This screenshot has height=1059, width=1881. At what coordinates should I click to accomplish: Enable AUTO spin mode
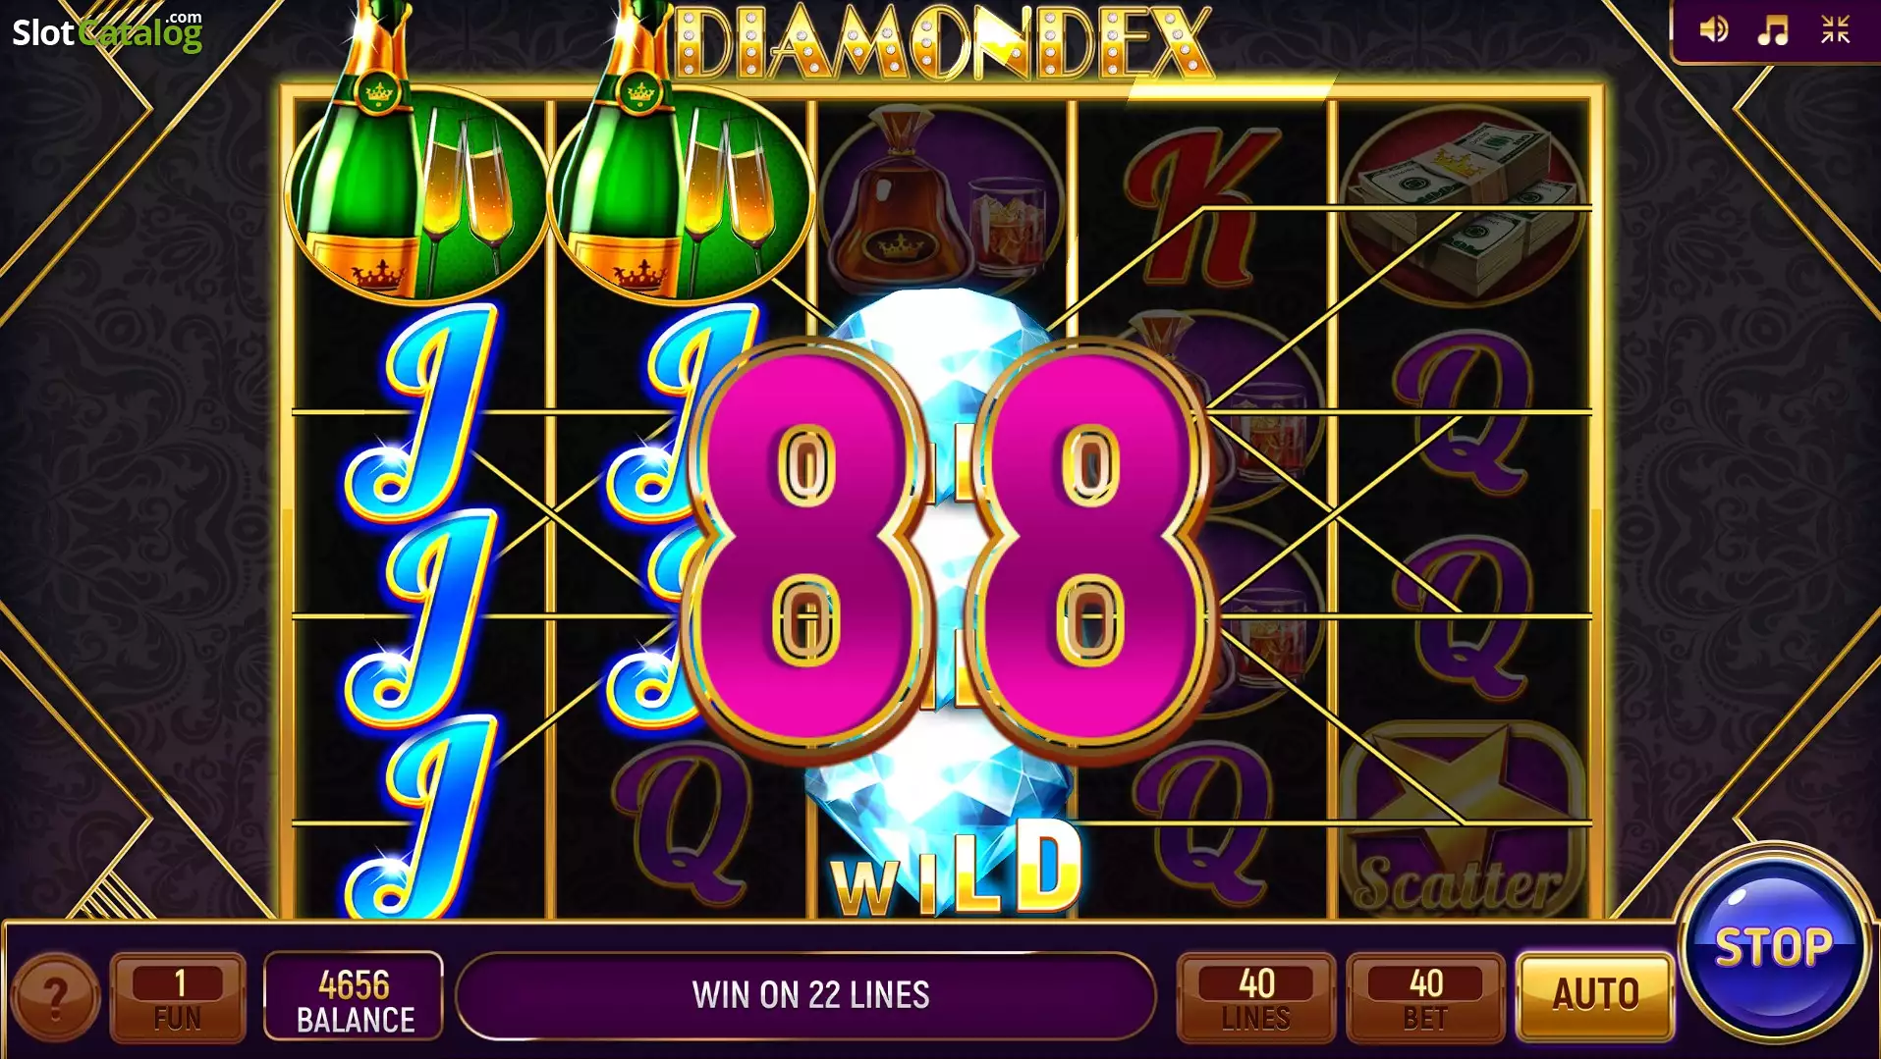click(x=1595, y=995)
